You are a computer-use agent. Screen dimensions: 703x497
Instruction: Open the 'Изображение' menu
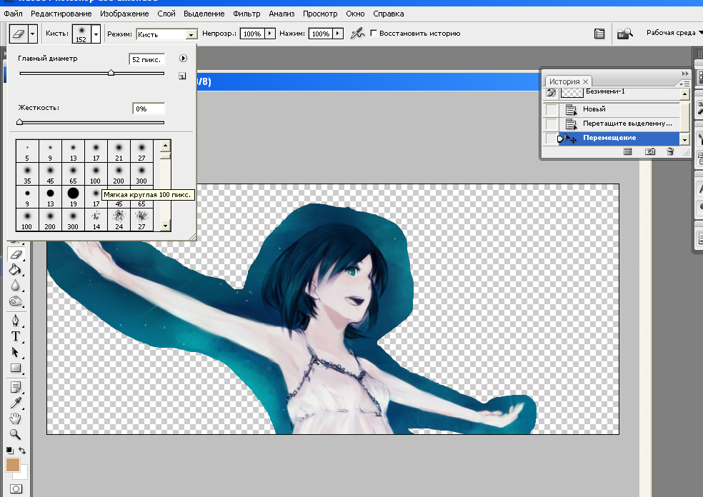click(124, 14)
